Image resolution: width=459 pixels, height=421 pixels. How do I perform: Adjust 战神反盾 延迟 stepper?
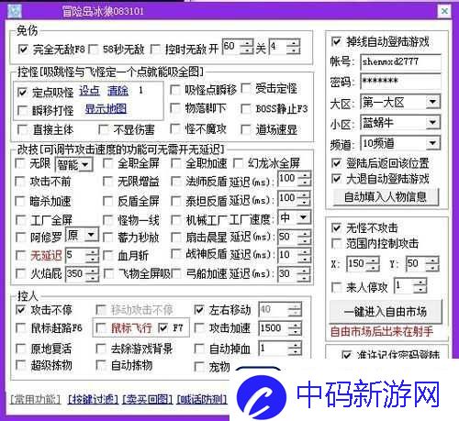tap(305, 255)
